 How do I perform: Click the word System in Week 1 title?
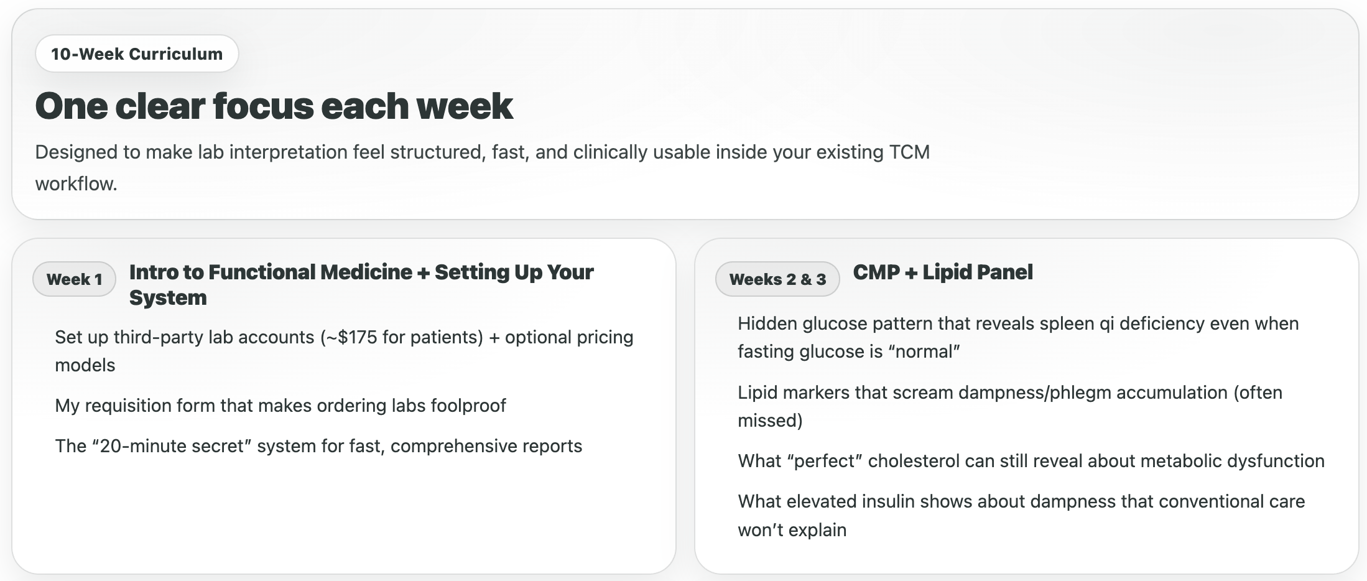pyautogui.click(x=168, y=298)
